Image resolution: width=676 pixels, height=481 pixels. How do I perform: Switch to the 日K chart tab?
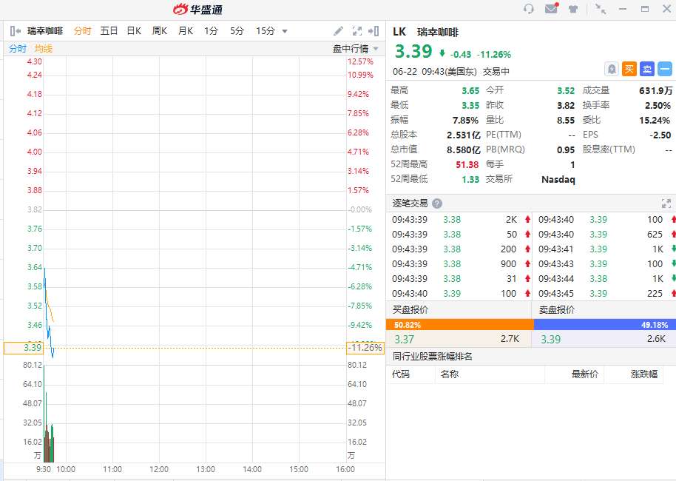point(134,31)
